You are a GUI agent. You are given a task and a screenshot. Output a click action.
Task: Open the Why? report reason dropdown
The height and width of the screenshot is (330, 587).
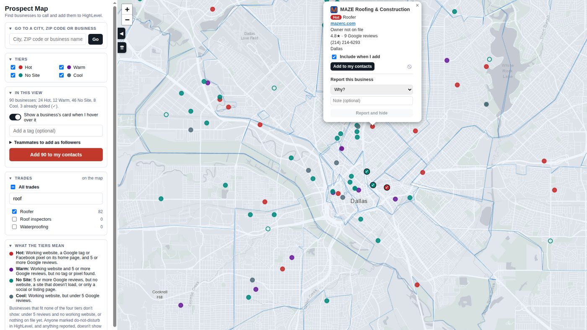[371, 90]
